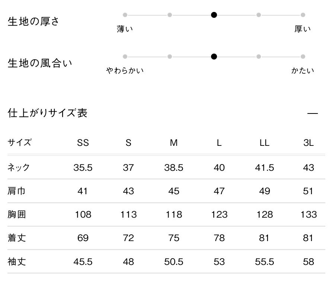Click the rightmost dot above かたい
Viewport: 332px width, 282px height.
[303, 57]
